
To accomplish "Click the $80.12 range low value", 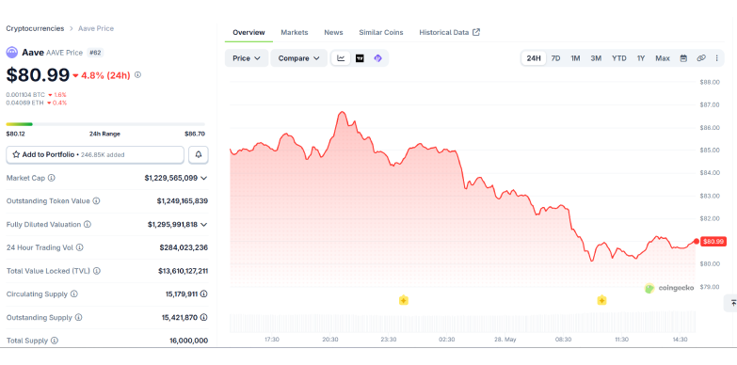I will (15, 134).
